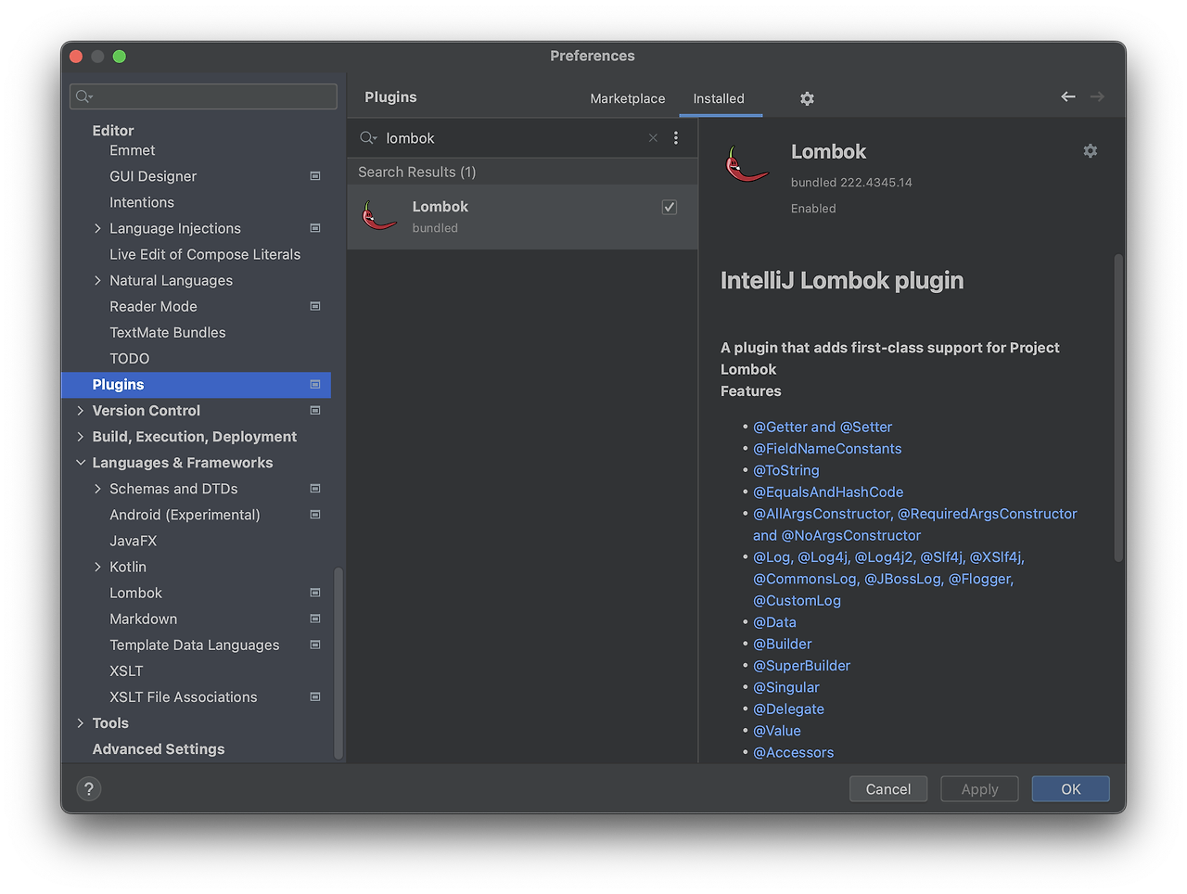Open the TextMate Bundles settings item
Screen dimensions: 1187x894
167,332
